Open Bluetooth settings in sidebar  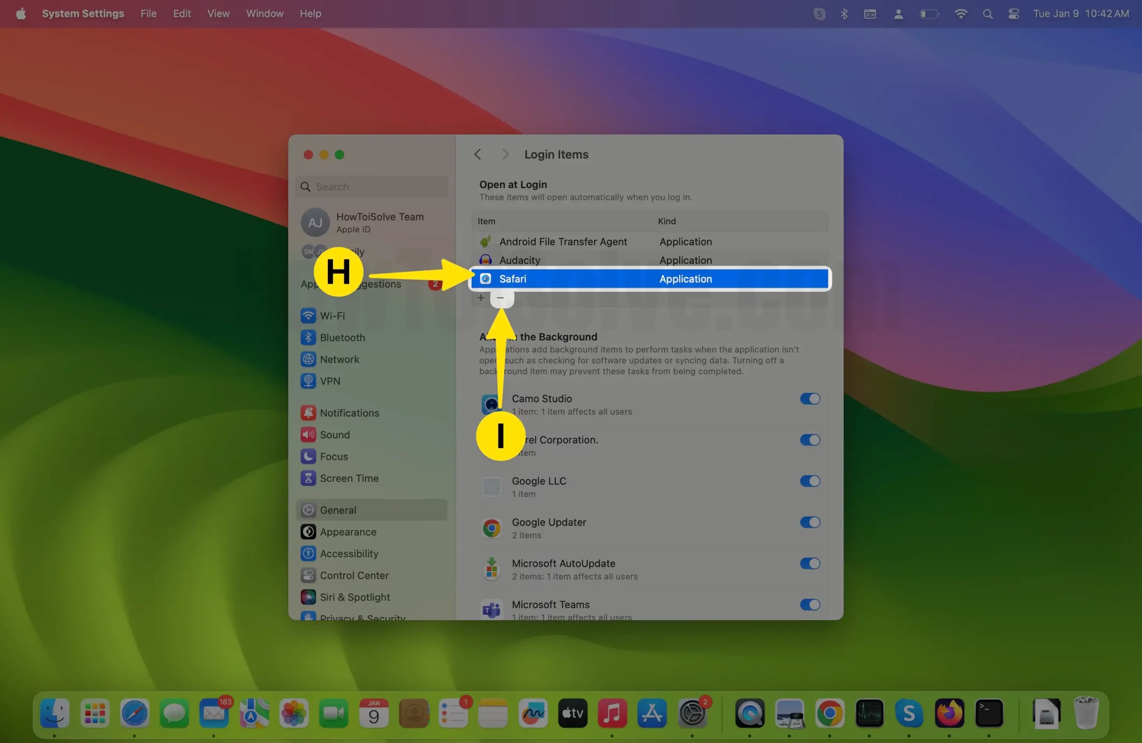click(x=342, y=337)
